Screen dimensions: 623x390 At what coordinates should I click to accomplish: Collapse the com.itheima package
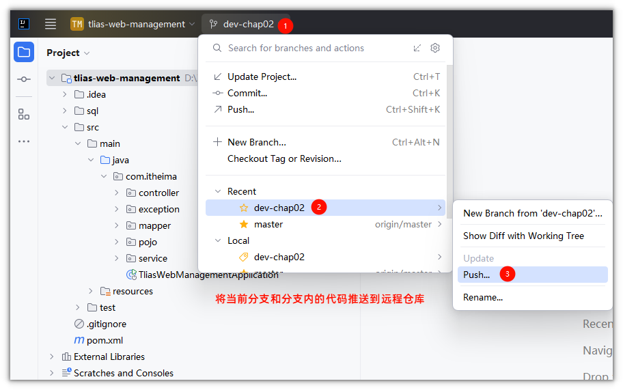(x=104, y=176)
